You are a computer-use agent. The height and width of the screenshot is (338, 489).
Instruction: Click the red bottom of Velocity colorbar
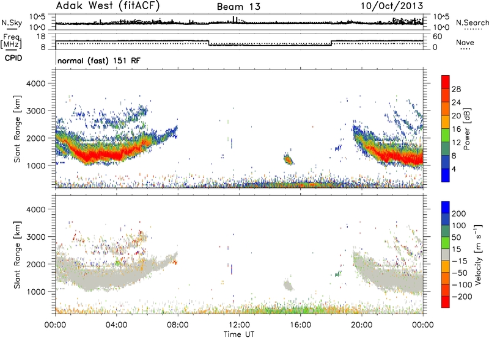click(446, 302)
